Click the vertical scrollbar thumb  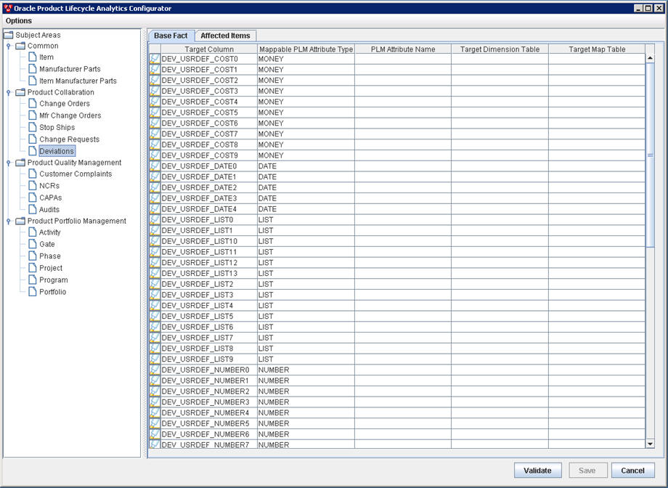pos(650,155)
